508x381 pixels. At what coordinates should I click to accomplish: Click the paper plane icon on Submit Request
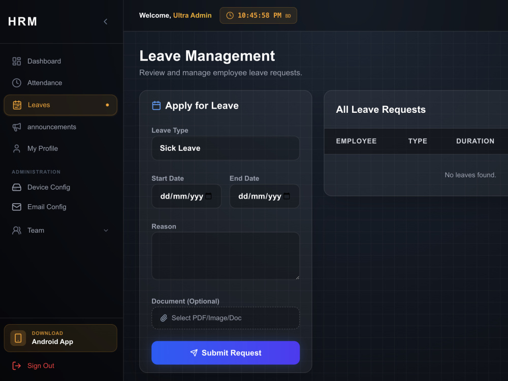click(x=194, y=353)
